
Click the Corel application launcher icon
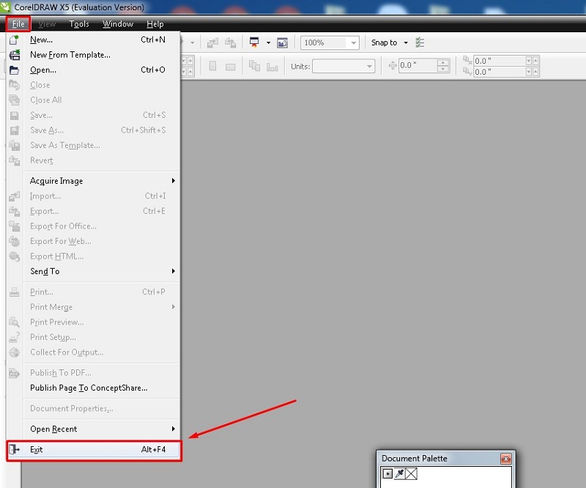pyautogui.click(x=6, y=6)
